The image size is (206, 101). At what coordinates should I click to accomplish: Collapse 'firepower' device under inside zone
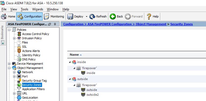(74, 68)
